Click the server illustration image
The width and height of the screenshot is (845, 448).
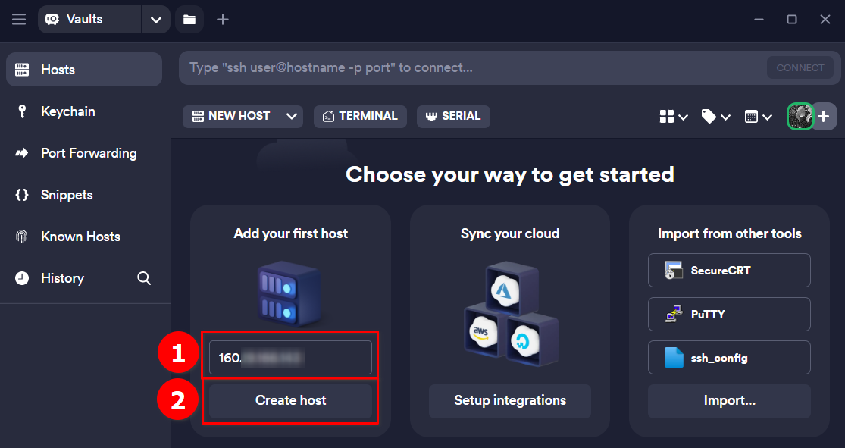click(290, 294)
